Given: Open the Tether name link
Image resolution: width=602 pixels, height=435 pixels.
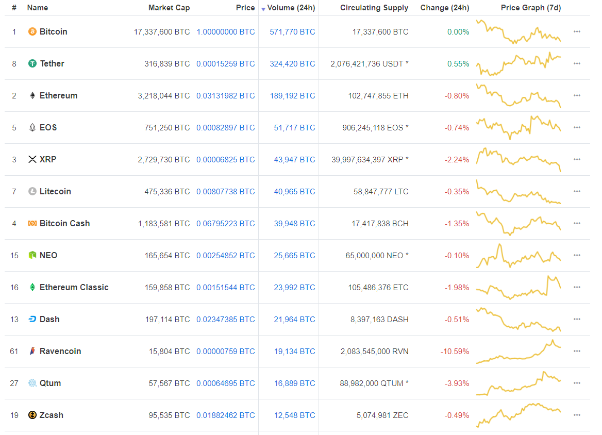Looking at the screenshot, I should (52, 63).
